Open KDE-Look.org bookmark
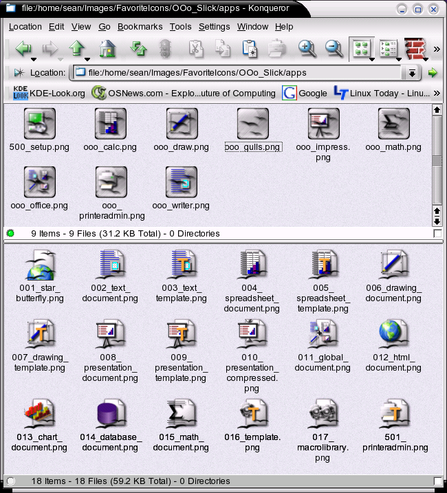447x493 pixels. (49, 93)
